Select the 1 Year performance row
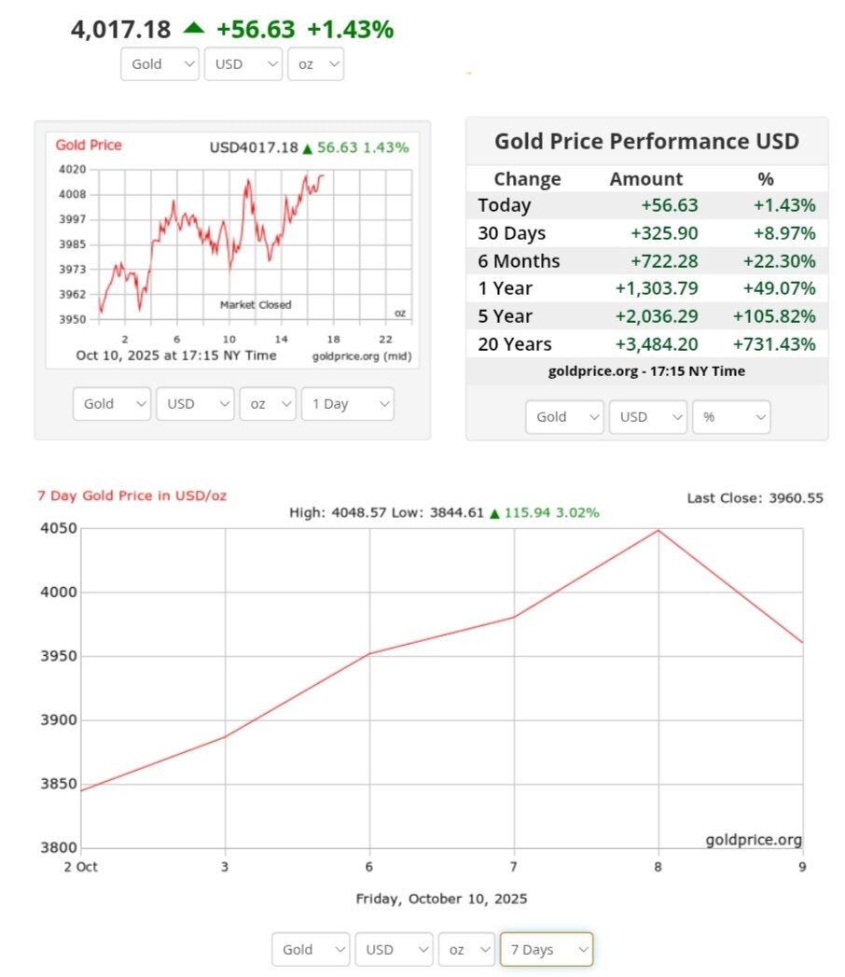This screenshot has height=977, width=845. click(x=645, y=288)
